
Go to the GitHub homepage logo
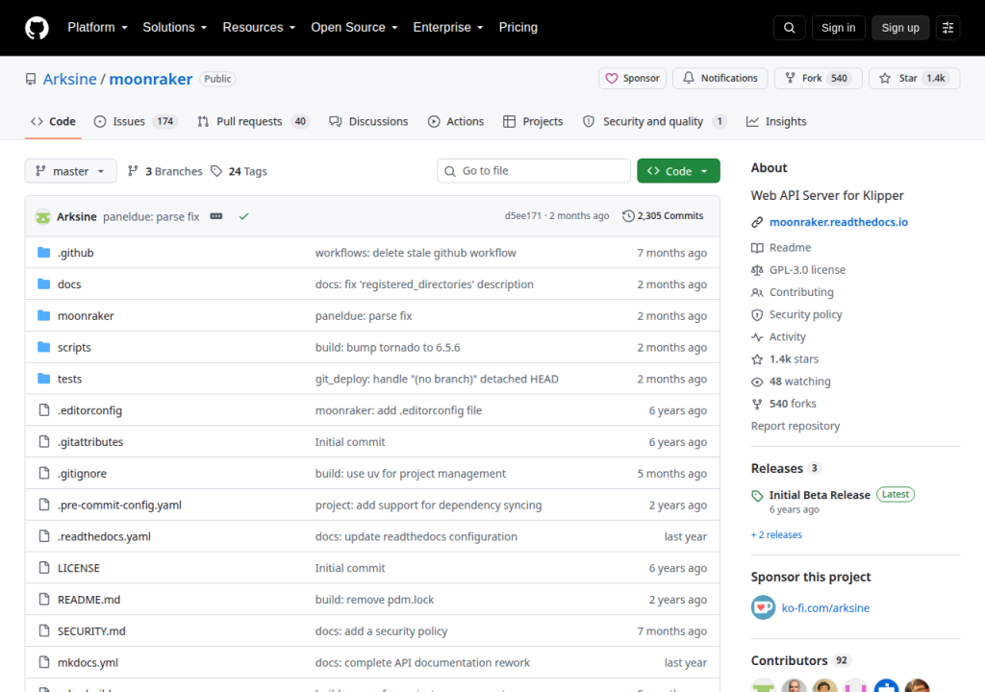click(x=37, y=28)
